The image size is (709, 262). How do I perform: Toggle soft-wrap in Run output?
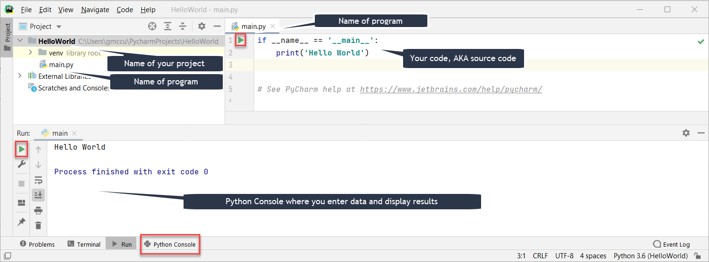pos(38,180)
